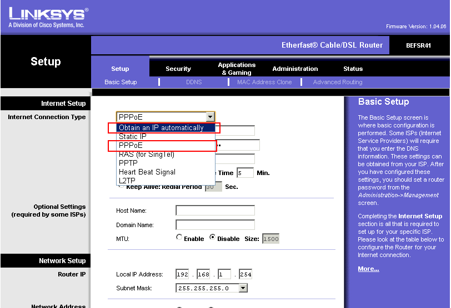Choose 'Heart Beat Signal' option
The height and width of the screenshot is (308, 451).
[x=166, y=172]
